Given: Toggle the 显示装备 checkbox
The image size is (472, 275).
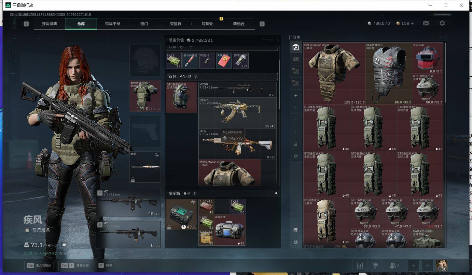Looking at the screenshot, I should [x=27, y=230].
